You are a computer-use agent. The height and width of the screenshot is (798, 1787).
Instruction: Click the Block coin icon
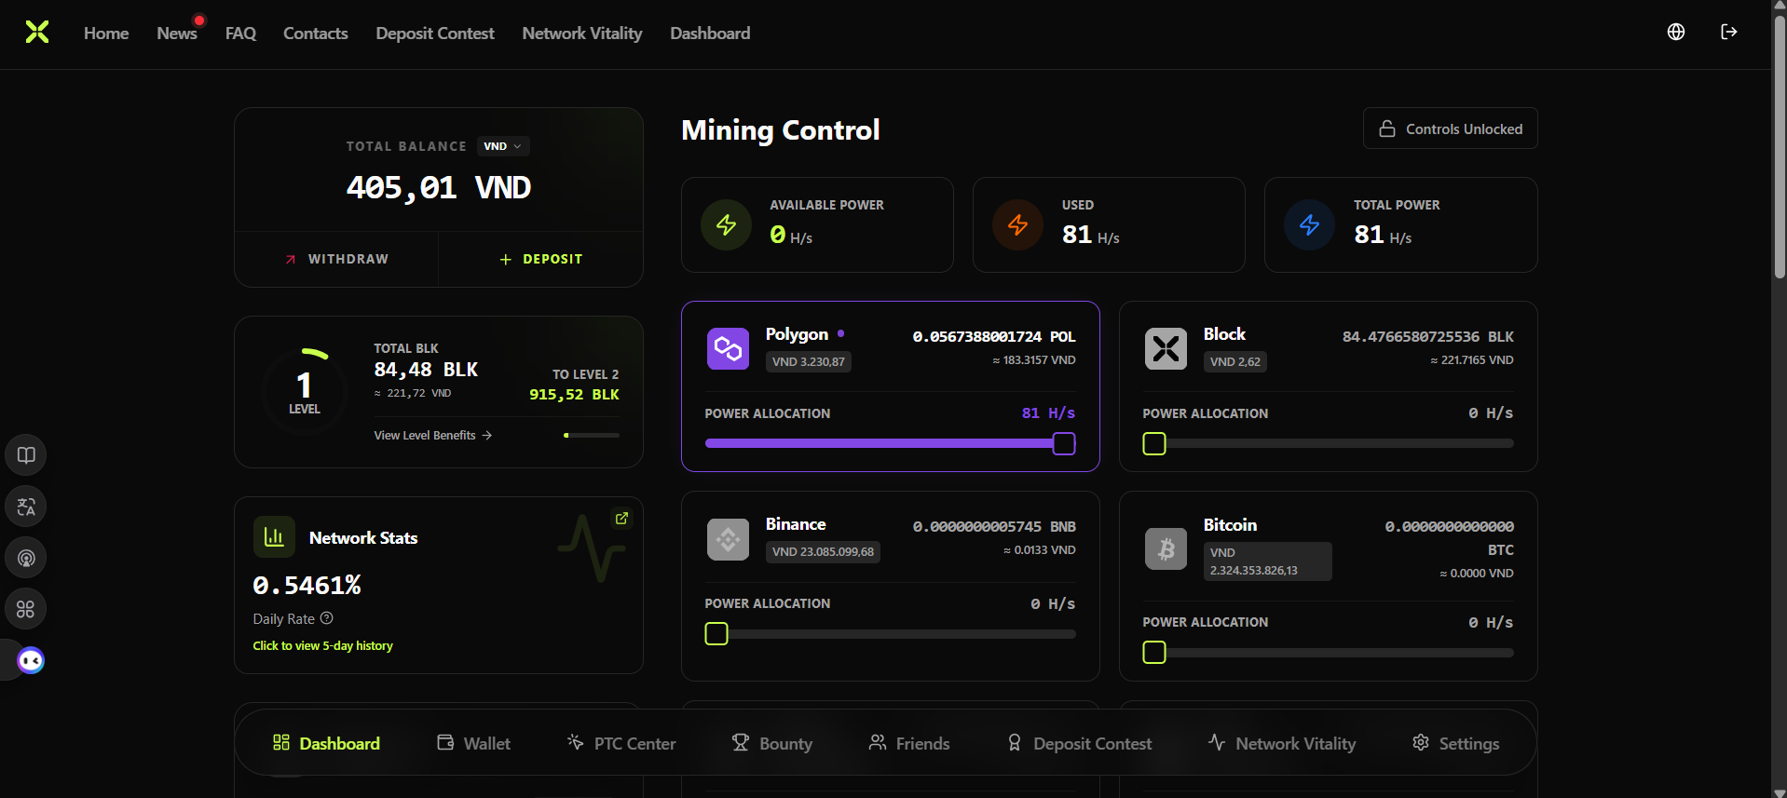(x=1166, y=349)
